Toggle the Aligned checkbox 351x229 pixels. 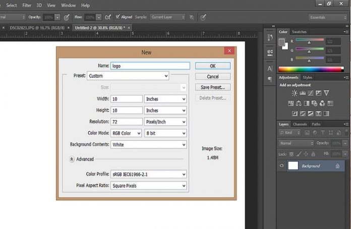pyautogui.click(x=117, y=17)
